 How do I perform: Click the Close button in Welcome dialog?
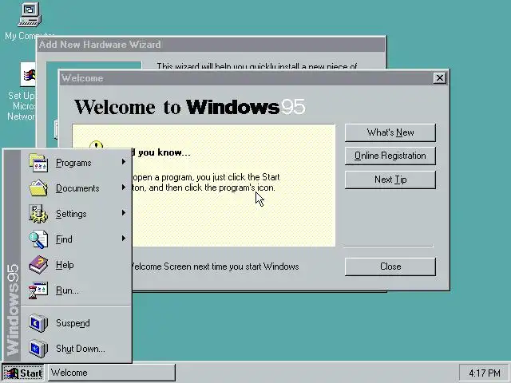390,267
